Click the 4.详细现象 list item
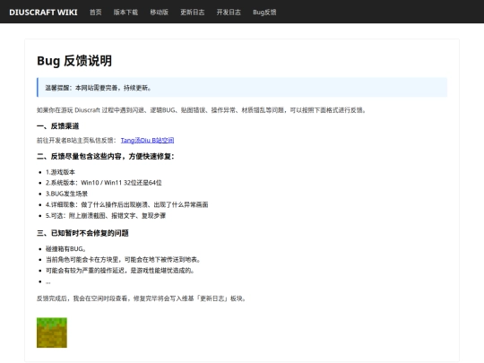 [127, 204]
